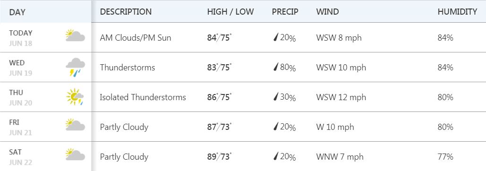
Task: Click the Isolated Thunderstorms description text
Action: [x=143, y=97]
